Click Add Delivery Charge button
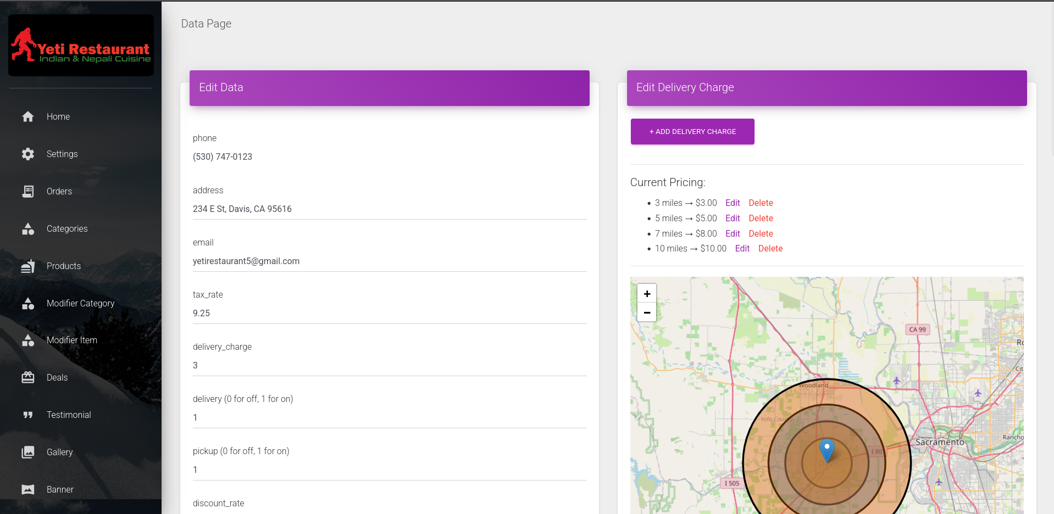Viewport: 1054px width, 514px height. (x=692, y=132)
